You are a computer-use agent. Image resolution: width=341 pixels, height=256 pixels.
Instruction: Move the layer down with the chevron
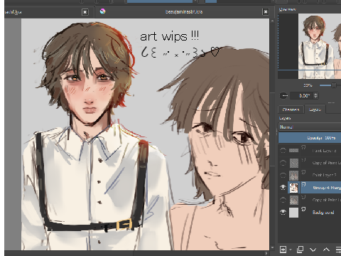coord(313,250)
